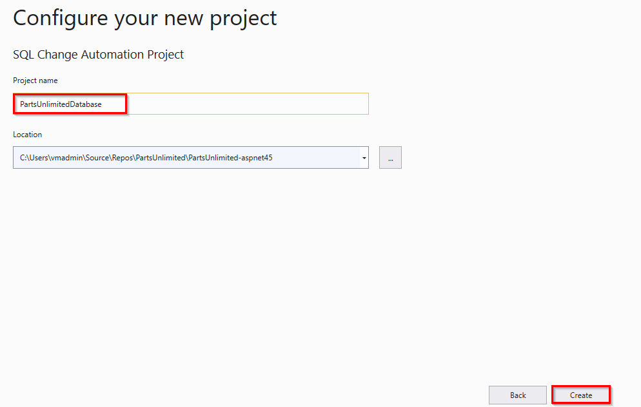Click the "Project name" label
The height and width of the screenshot is (407, 641).
pos(35,80)
